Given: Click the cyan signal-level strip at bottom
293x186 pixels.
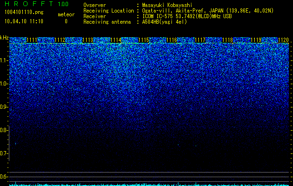Looking at the screenshot, I should pos(149,185).
